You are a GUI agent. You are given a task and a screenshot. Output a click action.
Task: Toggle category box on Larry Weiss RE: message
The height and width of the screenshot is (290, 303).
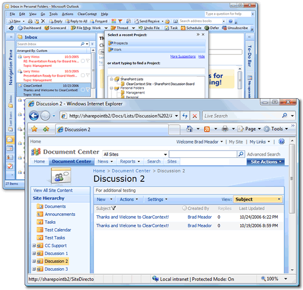(83, 61)
